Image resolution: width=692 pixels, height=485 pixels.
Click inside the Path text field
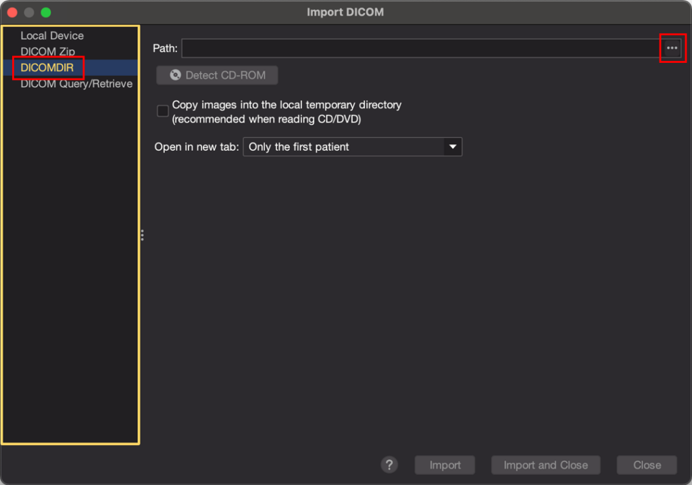click(419, 48)
